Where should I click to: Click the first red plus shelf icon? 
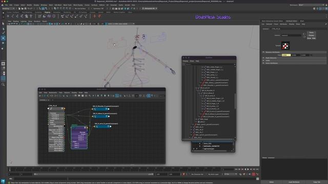95,16
